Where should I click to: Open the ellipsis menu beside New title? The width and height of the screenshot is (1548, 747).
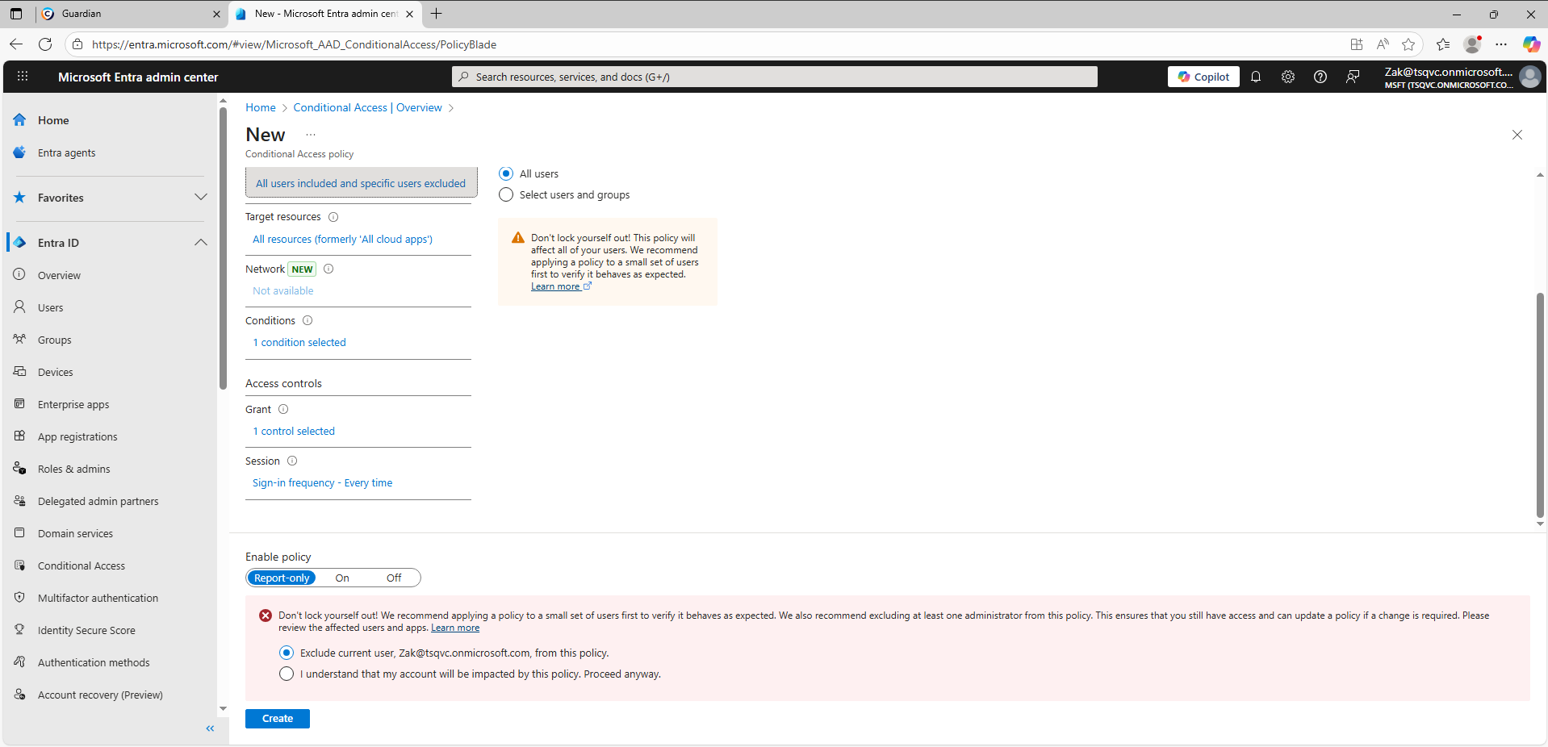click(311, 135)
